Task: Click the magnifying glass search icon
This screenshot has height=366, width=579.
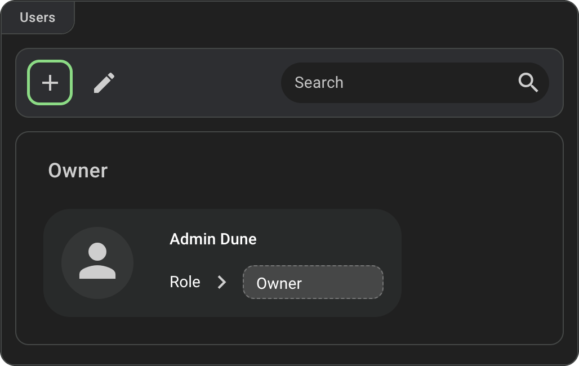Action: [x=528, y=83]
